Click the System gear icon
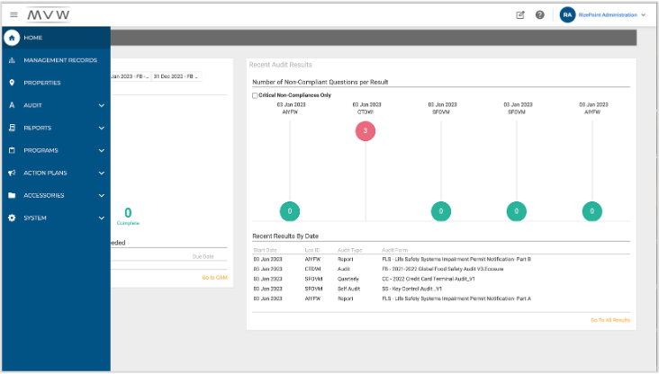The height and width of the screenshot is (374, 659). (12, 218)
